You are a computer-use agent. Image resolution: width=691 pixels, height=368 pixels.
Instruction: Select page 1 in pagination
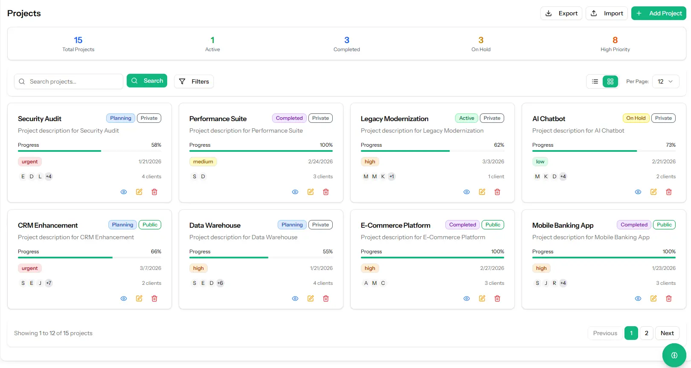pos(631,333)
